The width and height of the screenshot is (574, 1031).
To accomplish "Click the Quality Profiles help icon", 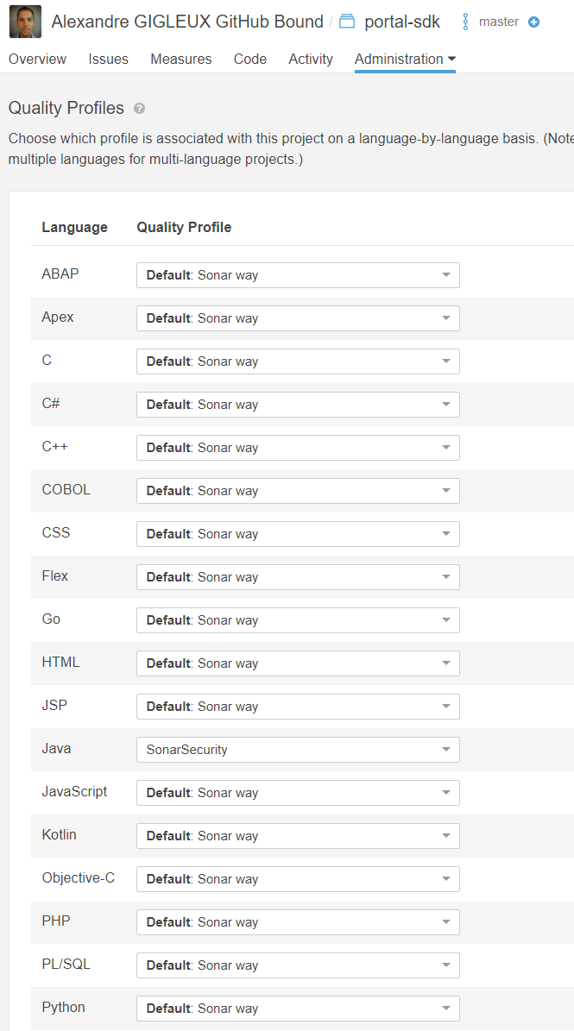I will tap(140, 109).
